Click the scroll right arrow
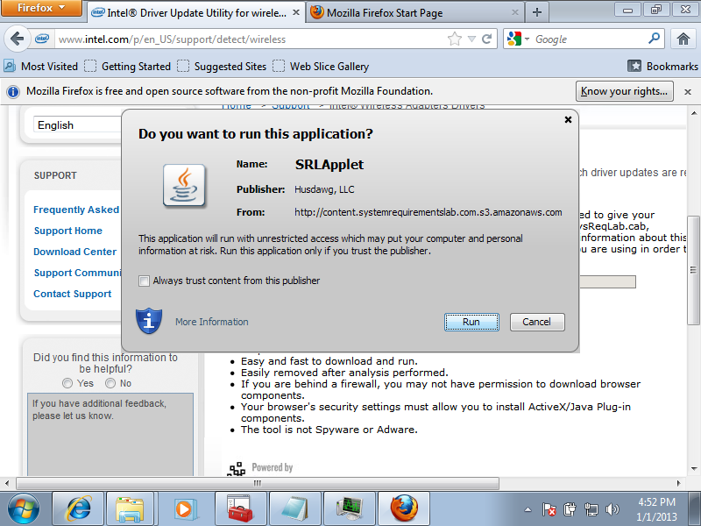Screen dimensions: 701x526 (x=678, y=483)
